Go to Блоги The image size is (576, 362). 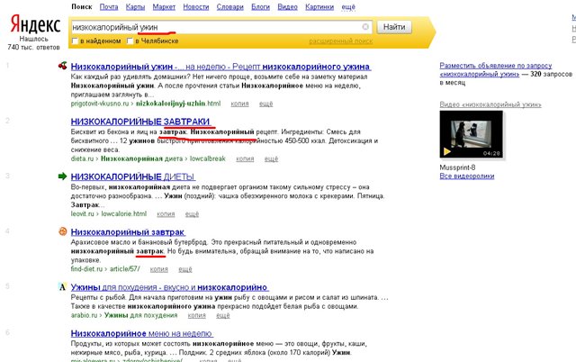[260, 6]
